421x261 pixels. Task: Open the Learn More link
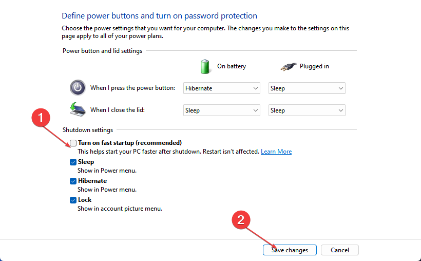[276, 152]
